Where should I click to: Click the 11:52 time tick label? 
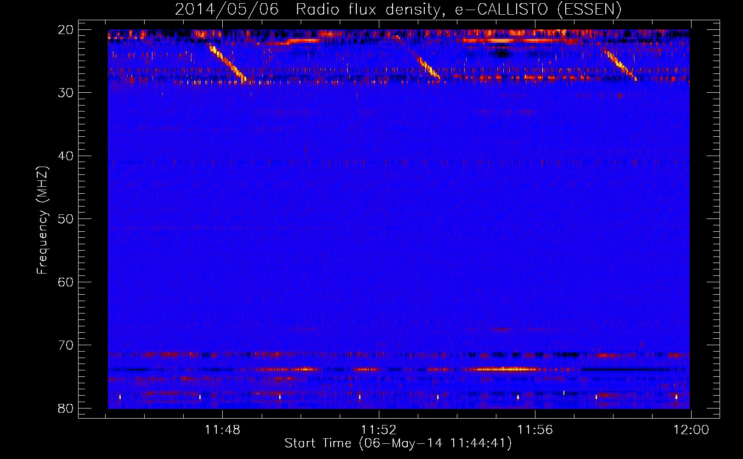[379, 430]
